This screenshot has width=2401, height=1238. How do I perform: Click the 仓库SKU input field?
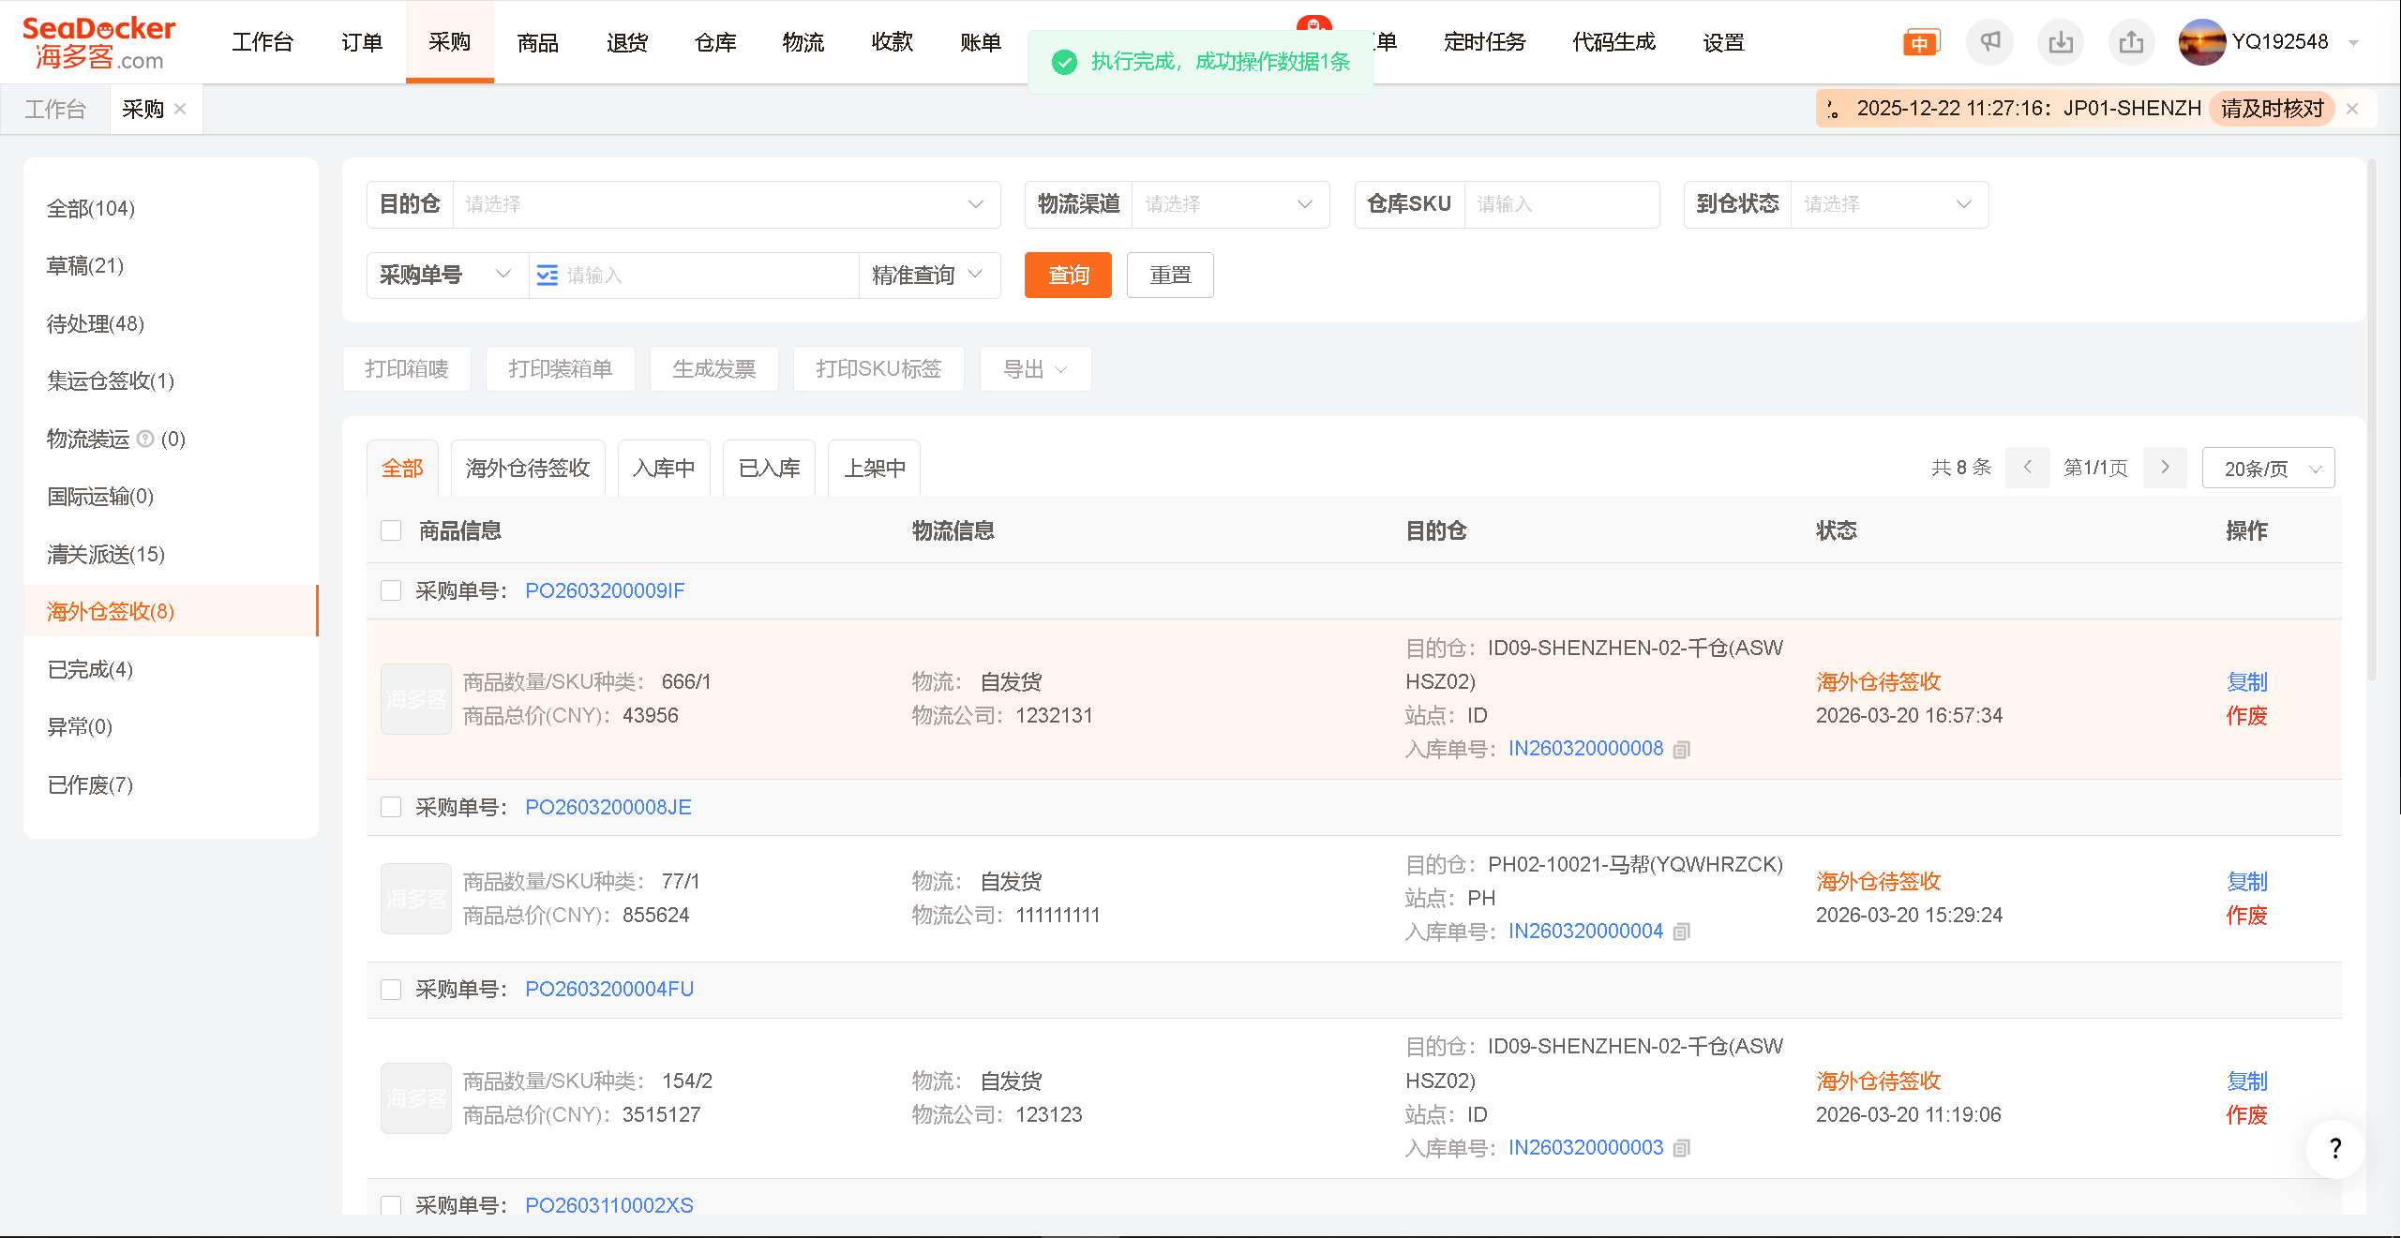(1560, 204)
